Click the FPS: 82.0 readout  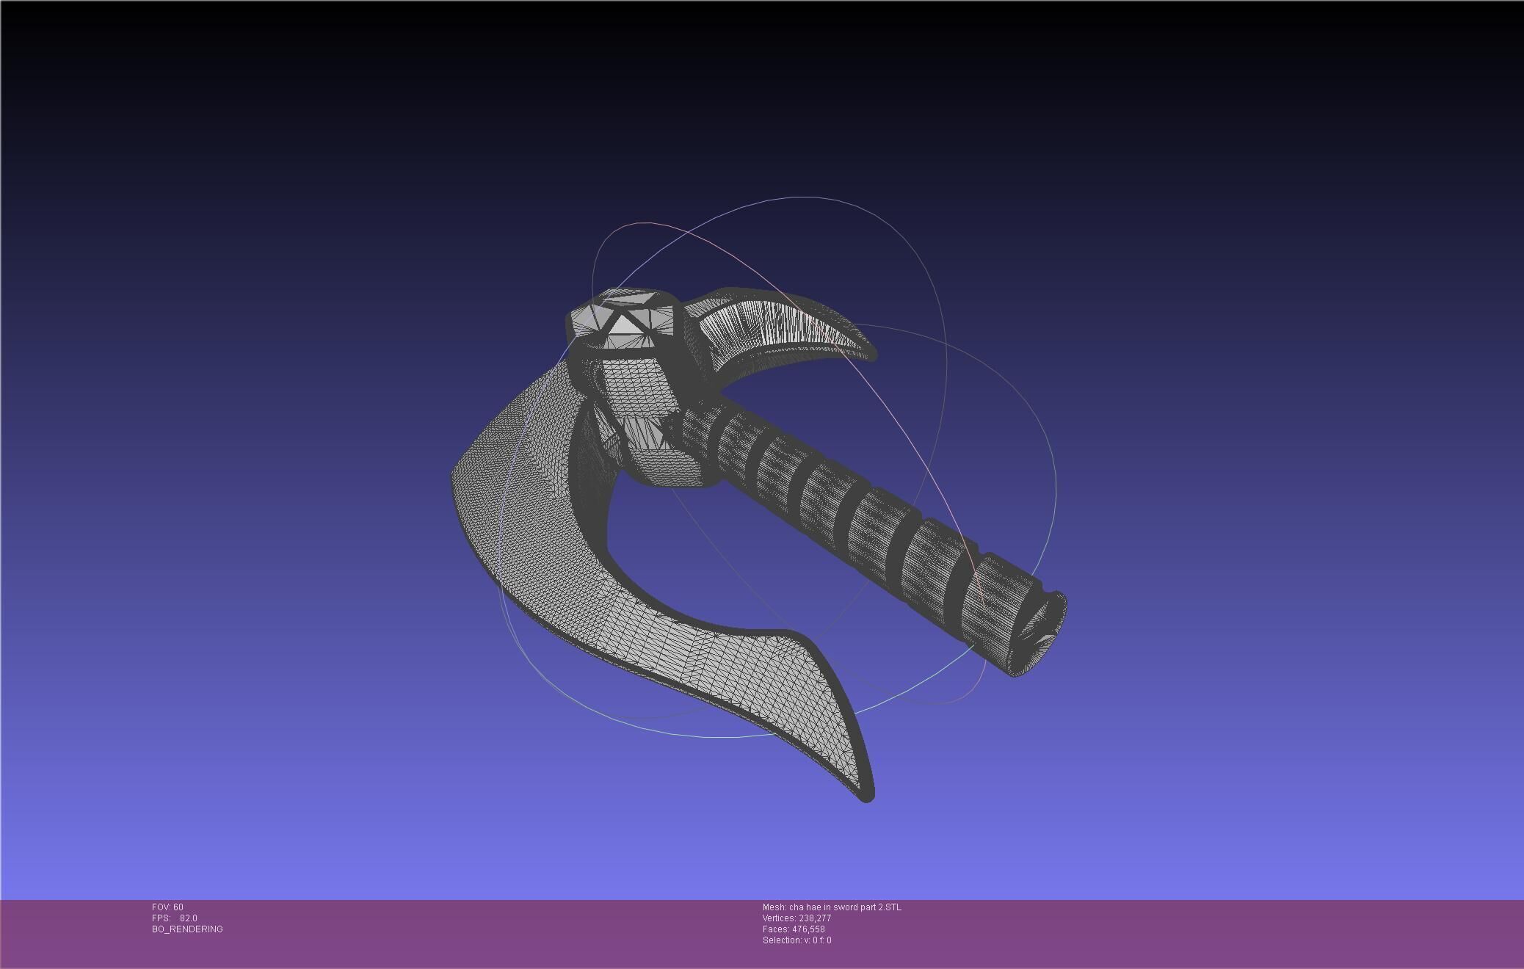point(175,918)
